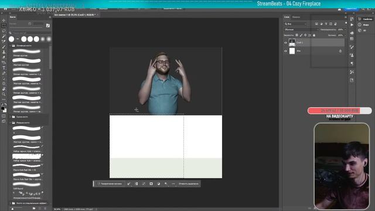Screen dimensions: 375x211
Task: Select the Brush tool in toolbar
Action: pos(4,47)
